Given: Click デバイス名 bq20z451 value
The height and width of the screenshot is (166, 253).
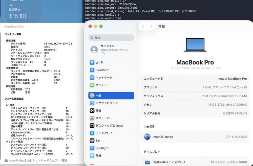Looking at the screenshot, I should pyautogui.click(x=50, y=50).
